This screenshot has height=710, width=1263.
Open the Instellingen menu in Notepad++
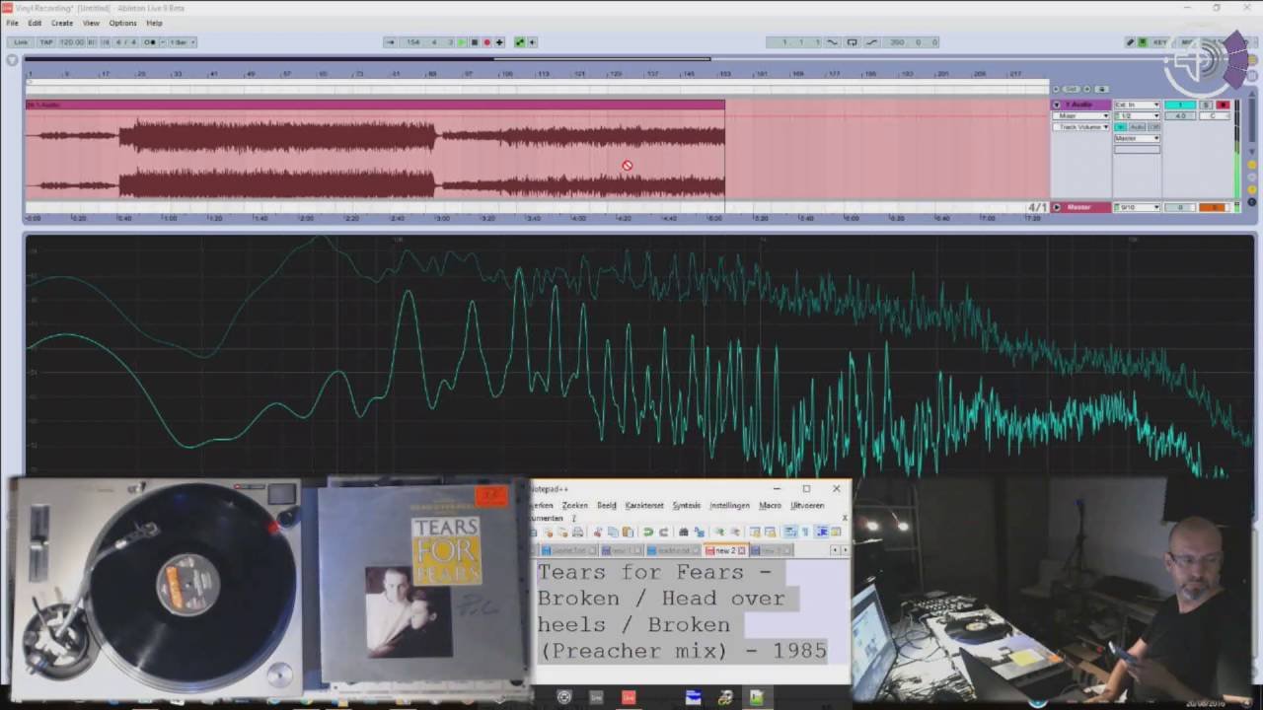point(729,505)
